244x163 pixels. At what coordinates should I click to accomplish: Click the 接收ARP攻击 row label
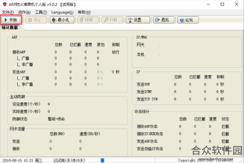click(x=147, y=126)
